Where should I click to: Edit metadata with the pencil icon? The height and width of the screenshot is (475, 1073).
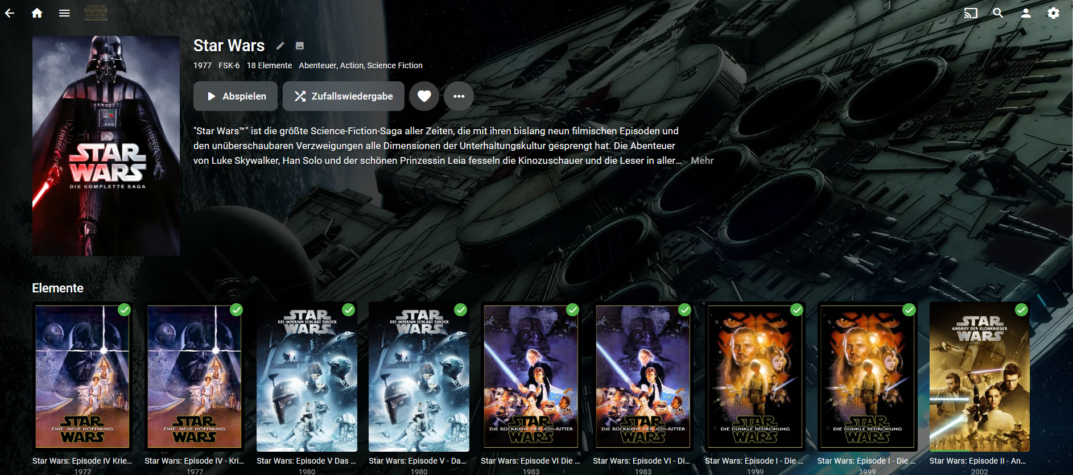[280, 46]
